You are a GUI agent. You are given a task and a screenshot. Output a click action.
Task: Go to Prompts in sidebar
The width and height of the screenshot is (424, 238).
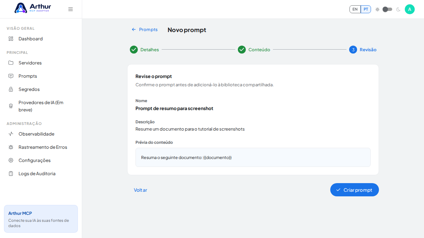[x=41, y=76]
